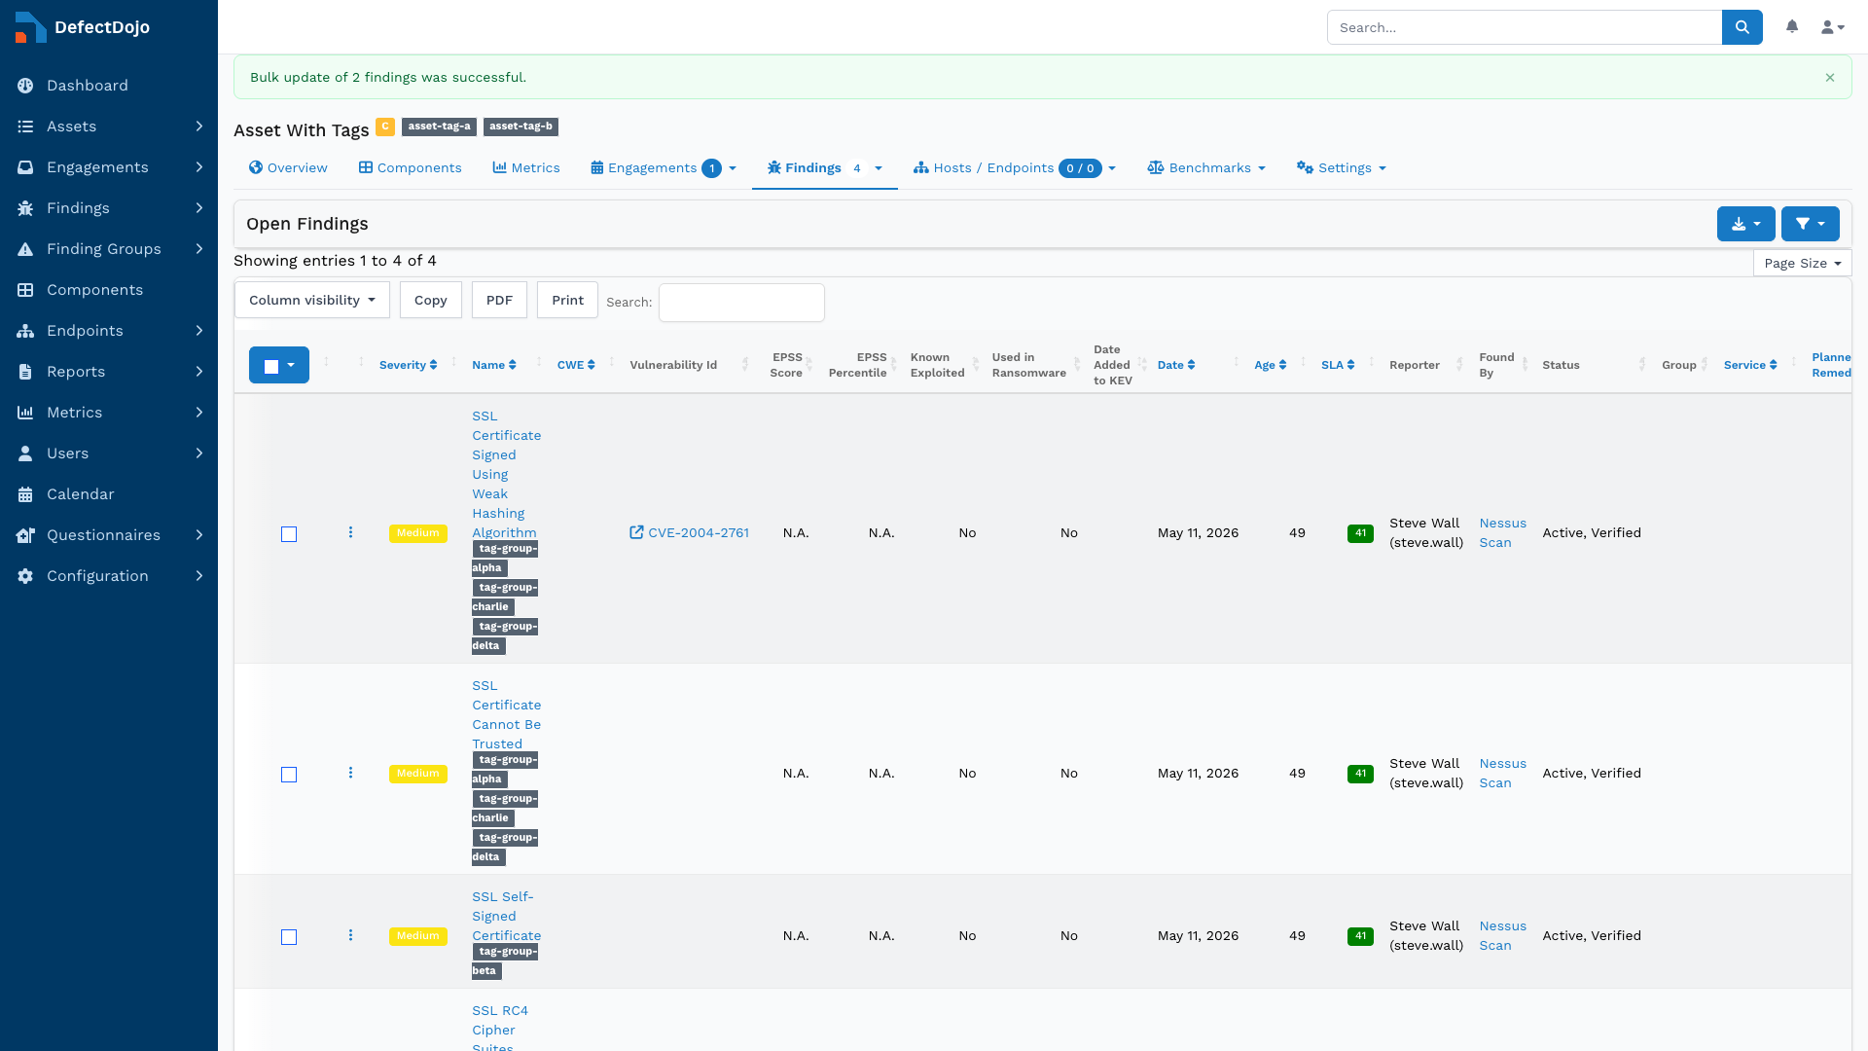Expand the Configuration sidebar menu
The width and height of the screenshot is (1868, 1051).
click(x=109, y=576)
